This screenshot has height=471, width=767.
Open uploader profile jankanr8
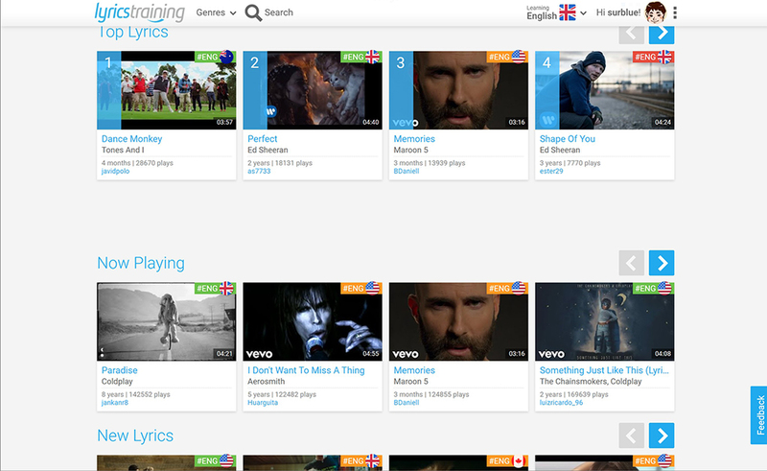tap(115, 403)
